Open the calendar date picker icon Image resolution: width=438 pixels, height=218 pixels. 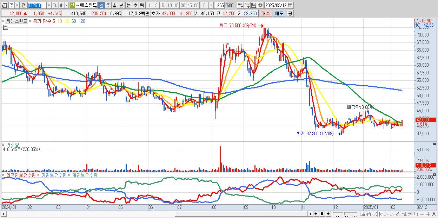tap(290, 5)
